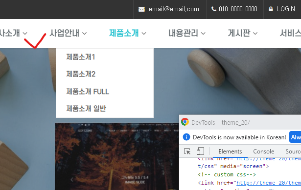This screenshot has height=190, width=301.
Task: Expand chevron next to 사소개 menu
Action: 25,34
